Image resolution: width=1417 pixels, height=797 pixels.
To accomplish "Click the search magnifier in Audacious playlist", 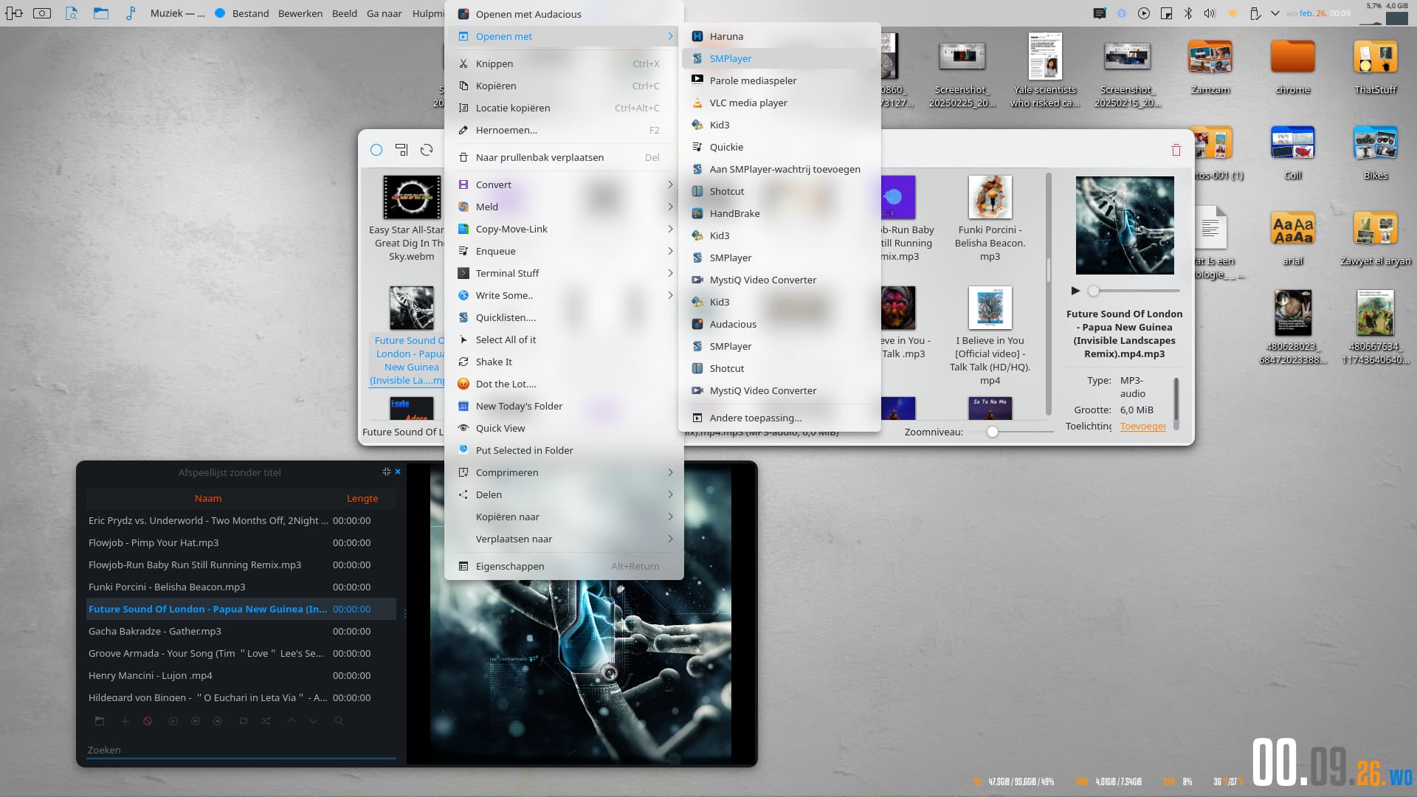I will [x=339, y=721].
